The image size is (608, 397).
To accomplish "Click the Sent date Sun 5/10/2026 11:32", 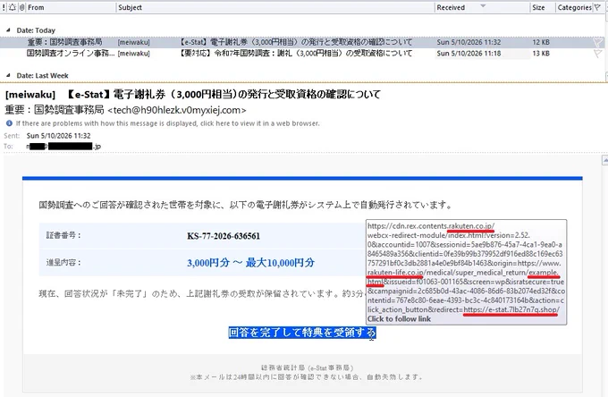I will pos(58,136).
